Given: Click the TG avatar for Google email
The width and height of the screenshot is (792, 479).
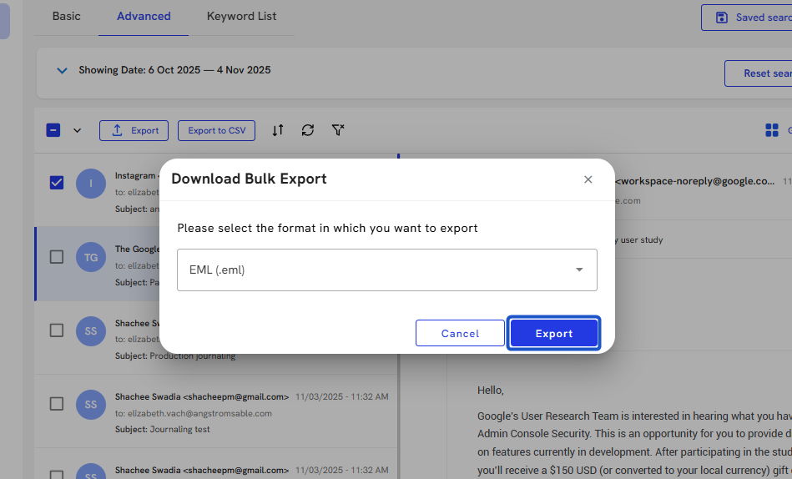Looking at the screenshot, I should pos(91,258).
